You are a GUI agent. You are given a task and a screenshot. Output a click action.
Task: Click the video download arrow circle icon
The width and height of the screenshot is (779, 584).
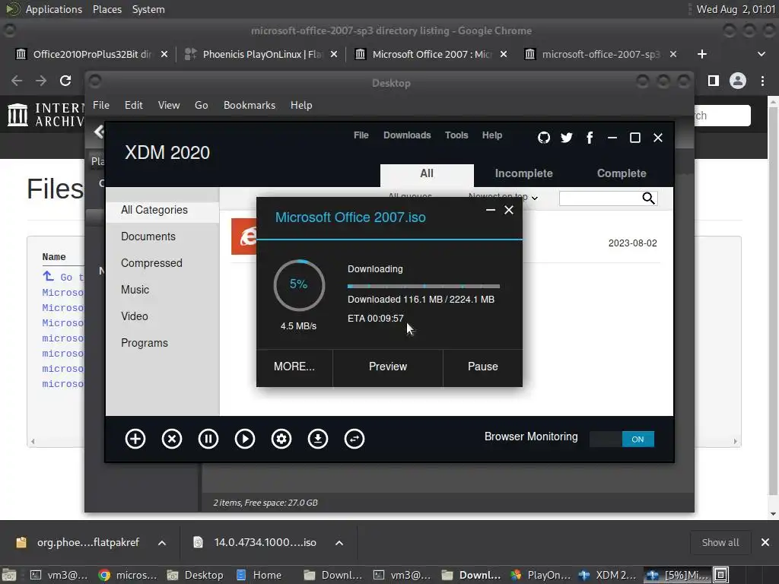[x=318, y=439]
